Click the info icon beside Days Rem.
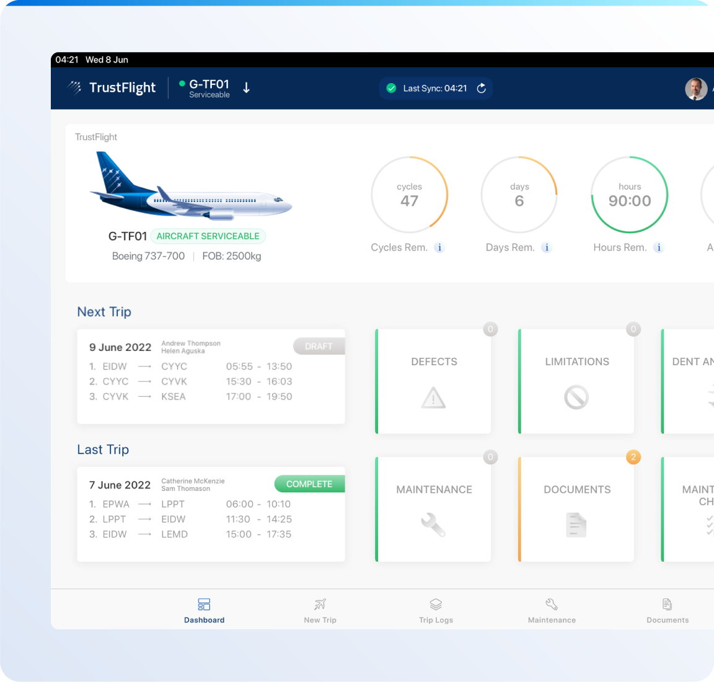 coord(546,247)
